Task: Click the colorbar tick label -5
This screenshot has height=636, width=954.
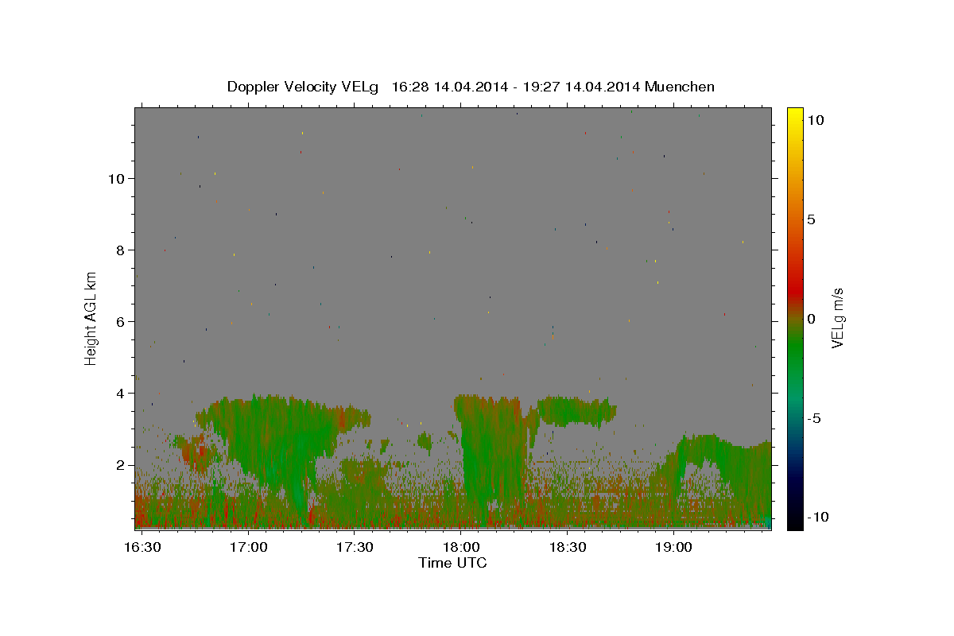Action: [x=815, y=418]
